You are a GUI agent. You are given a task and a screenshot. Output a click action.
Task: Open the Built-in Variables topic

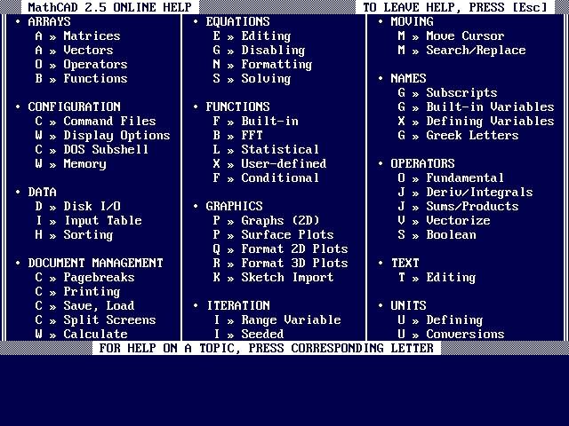pos(490,106)
